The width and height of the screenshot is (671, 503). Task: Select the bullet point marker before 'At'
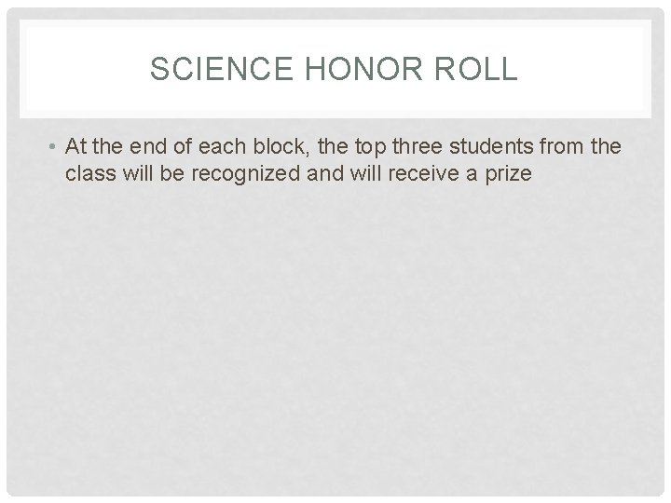coord(52,147)
